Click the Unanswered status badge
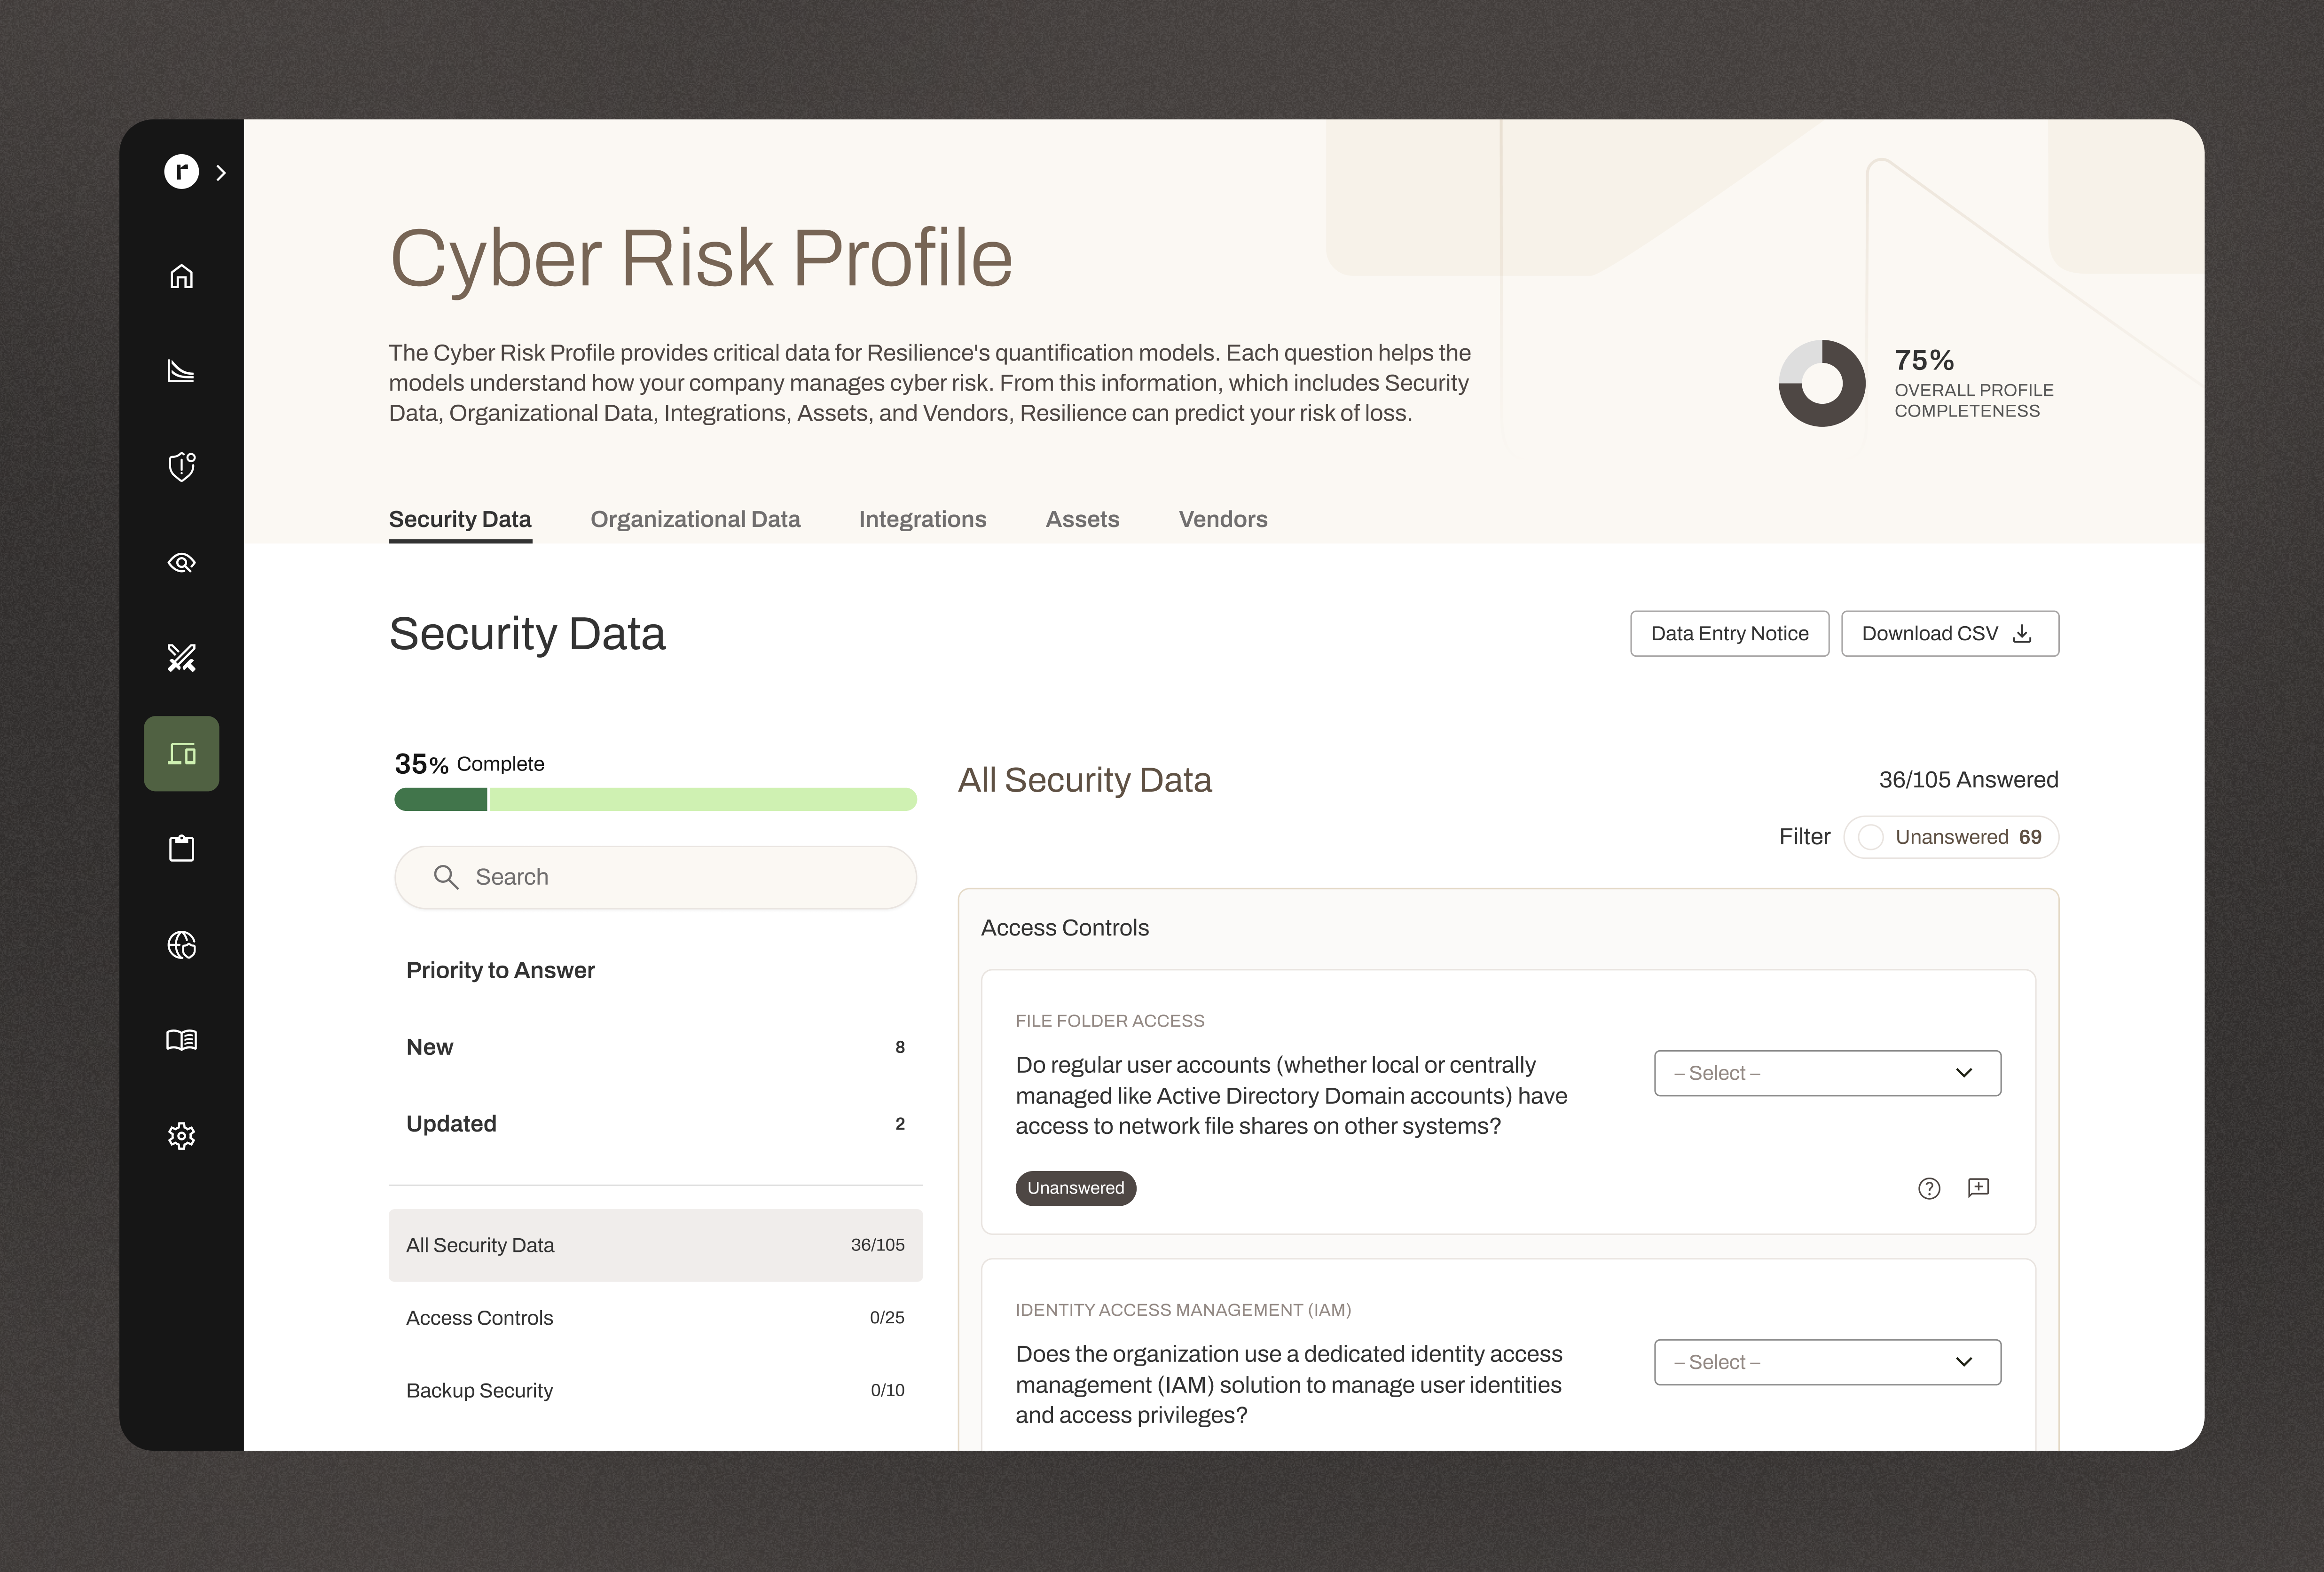Image resolution: width=2324 pixels, height=1572 pixels. pyautogui.click(x=1075, y=1188)
